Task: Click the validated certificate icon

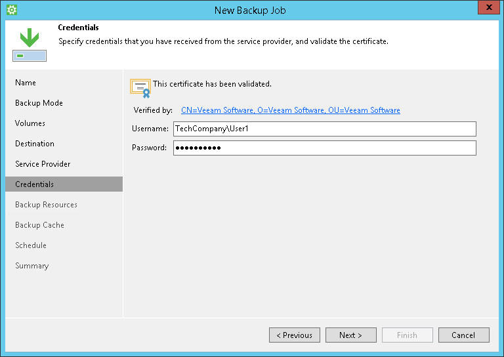Action: tap(140, 87)
